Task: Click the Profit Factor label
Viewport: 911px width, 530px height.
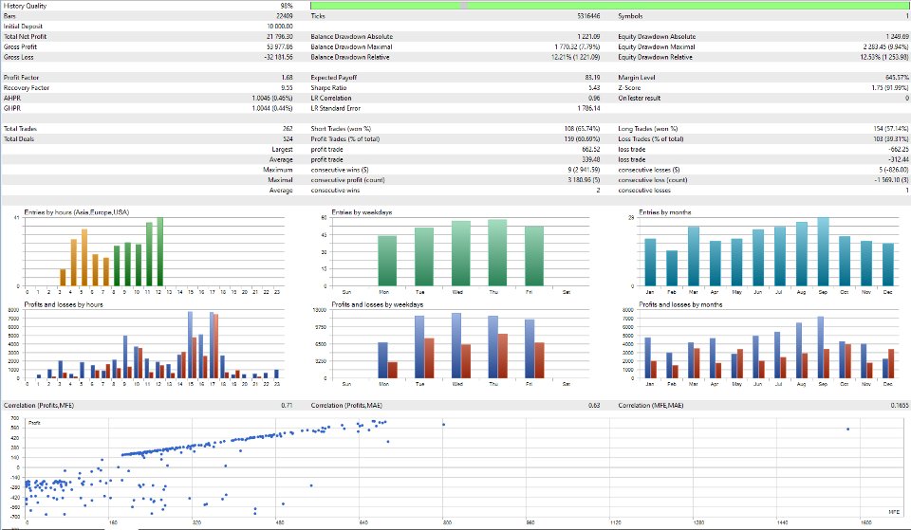Action: click(x=21, y=77)
